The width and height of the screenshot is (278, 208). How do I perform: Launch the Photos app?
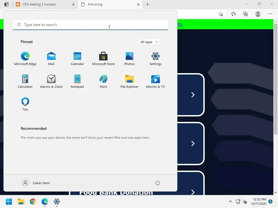[x=129, y=59]
